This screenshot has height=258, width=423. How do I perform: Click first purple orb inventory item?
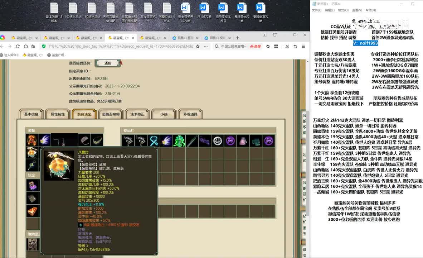[230, 141]
